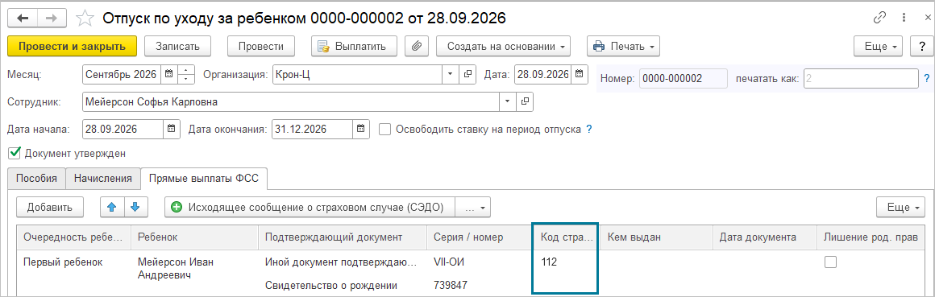Click Провести и закрыть
935x297 pixels.
[x=73, y=46]
